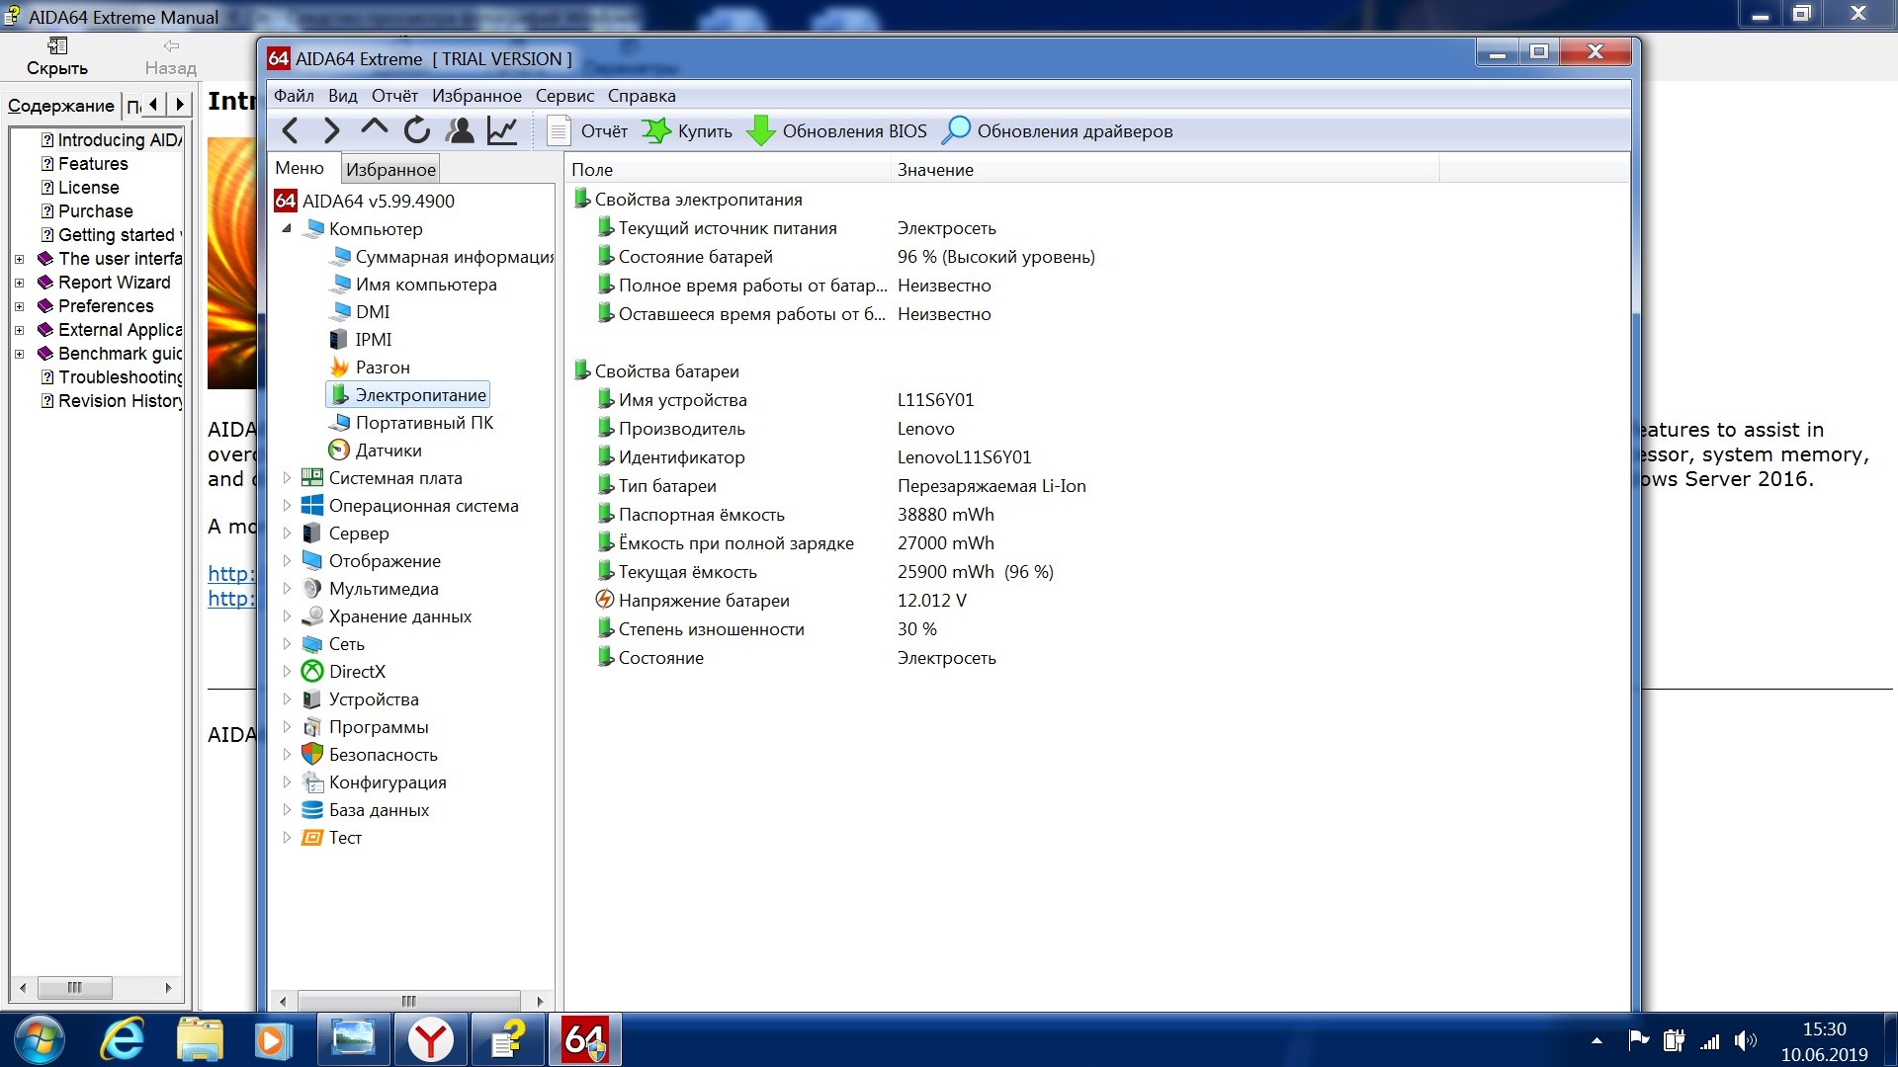Open Отчёт report from toolbar
Screen dimensions: 1898x1067
(x=588, y=131)
